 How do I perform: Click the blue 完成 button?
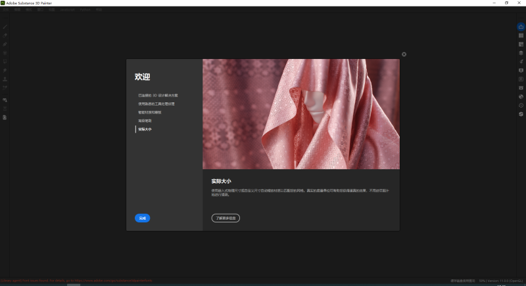[142, 218]
